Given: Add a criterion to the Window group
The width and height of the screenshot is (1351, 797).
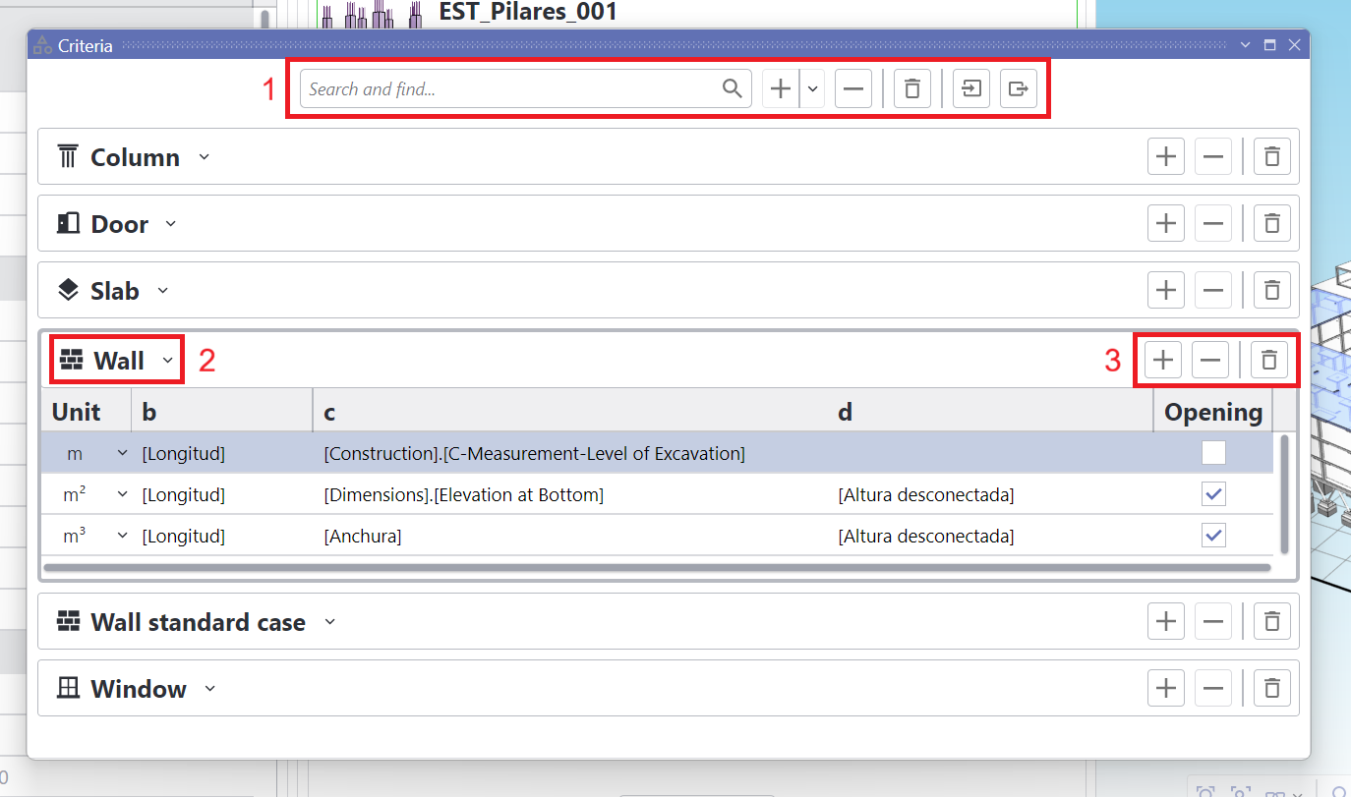Looking at the screenshot, I should tap(1166, 688).
